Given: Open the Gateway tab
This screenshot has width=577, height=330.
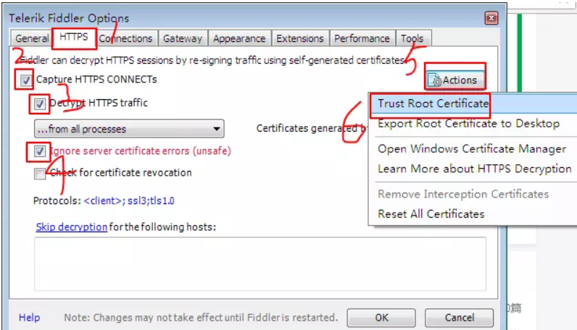Looking at the screenshot, I should [x=183, y=38].
